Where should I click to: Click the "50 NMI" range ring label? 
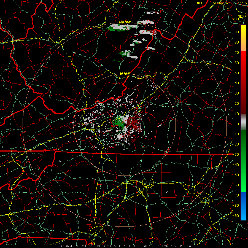(125, 74)
